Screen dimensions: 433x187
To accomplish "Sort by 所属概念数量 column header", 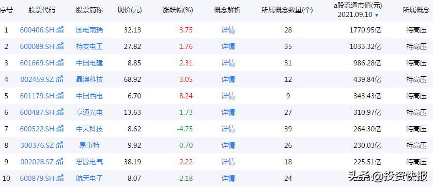I will coord(287,10).
